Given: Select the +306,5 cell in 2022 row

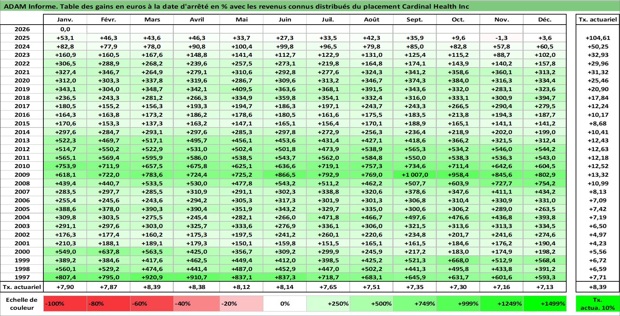Looking at the screenshot, I should 65,63.
